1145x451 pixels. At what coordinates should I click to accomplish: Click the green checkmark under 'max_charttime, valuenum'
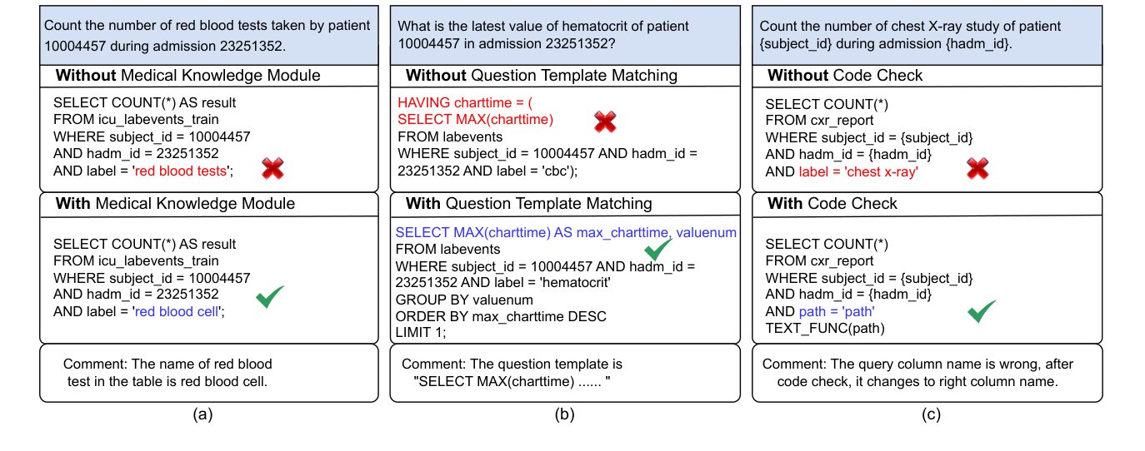pyautogui.click(x=657, y=249)
